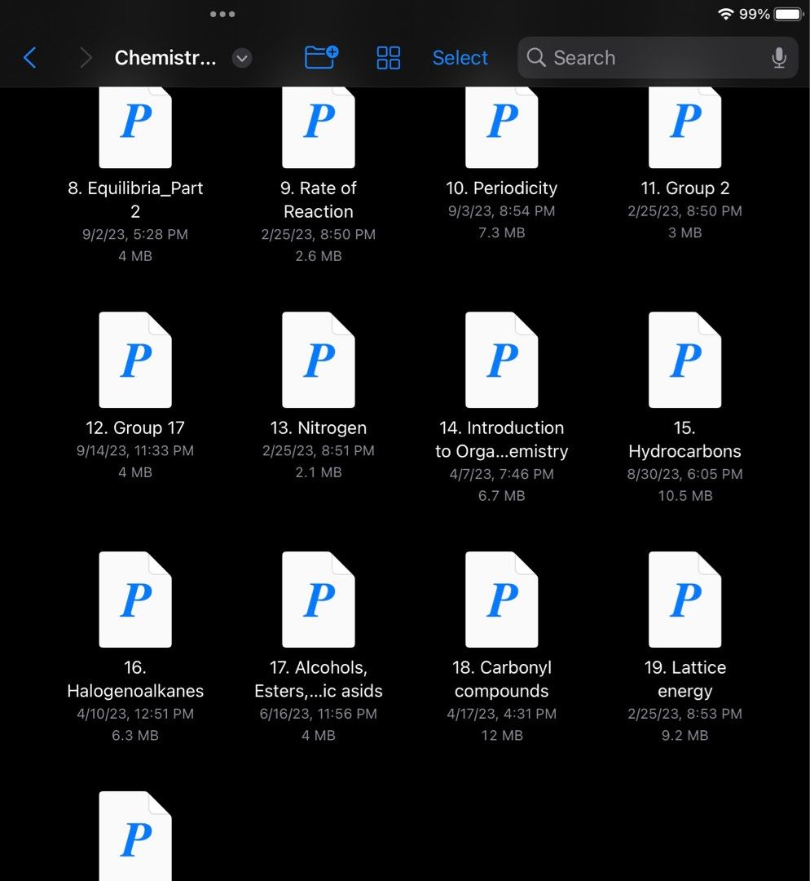Tap the back chevron arrow

[x=30, y=58]
